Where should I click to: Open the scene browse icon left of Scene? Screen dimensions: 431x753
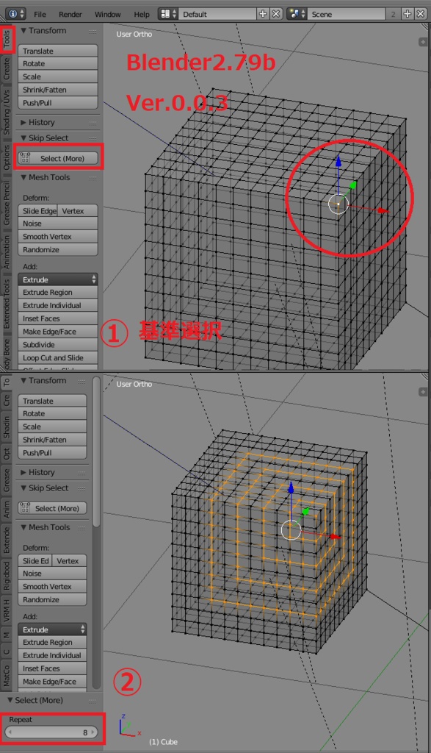(297, 14)
